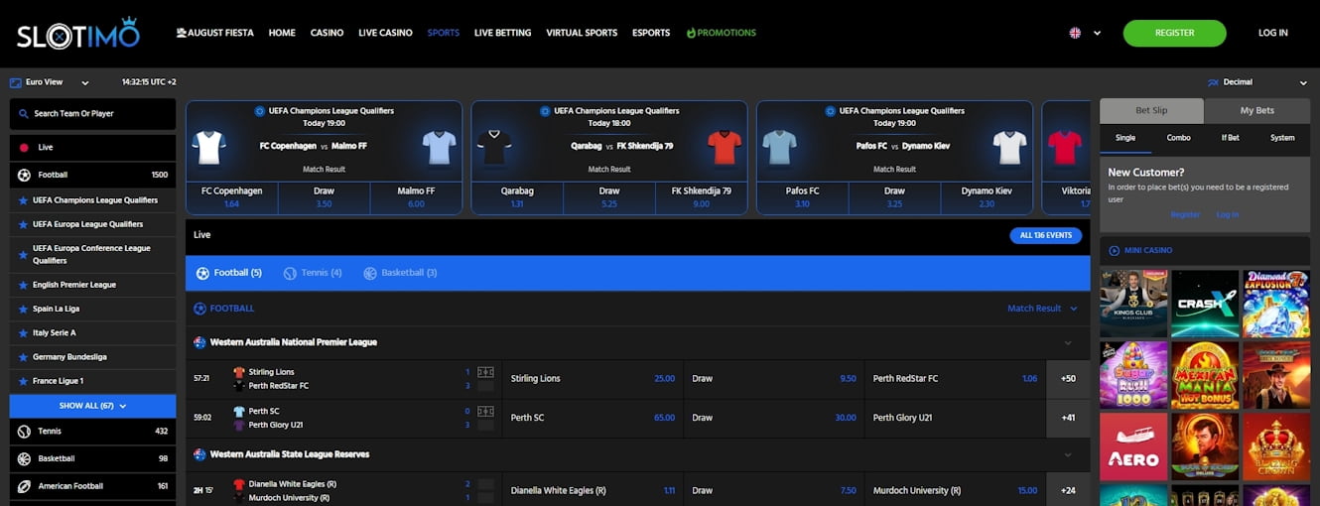Click the green Register button
The width and height of the screenshot is (1320, 506).
pos(1174,33)
